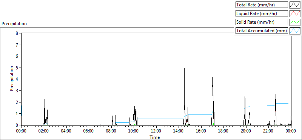The width and height of the screenshot is (302, 140).
Task: Click the 06:00 time axis label
Action: (89, 131)
